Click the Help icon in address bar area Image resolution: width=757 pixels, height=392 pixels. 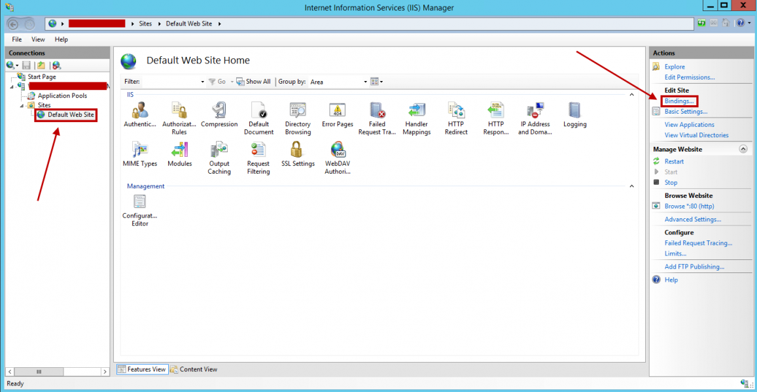(x=741, y=23)
